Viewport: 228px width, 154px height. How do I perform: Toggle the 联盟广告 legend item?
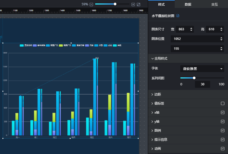tap(52, 45)
